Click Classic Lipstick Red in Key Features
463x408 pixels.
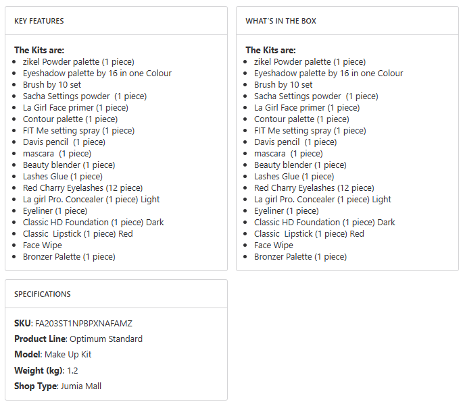78,234
